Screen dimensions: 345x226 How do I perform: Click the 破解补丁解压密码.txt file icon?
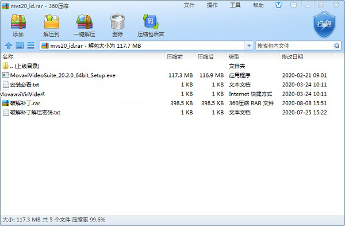tap(6, 112)
